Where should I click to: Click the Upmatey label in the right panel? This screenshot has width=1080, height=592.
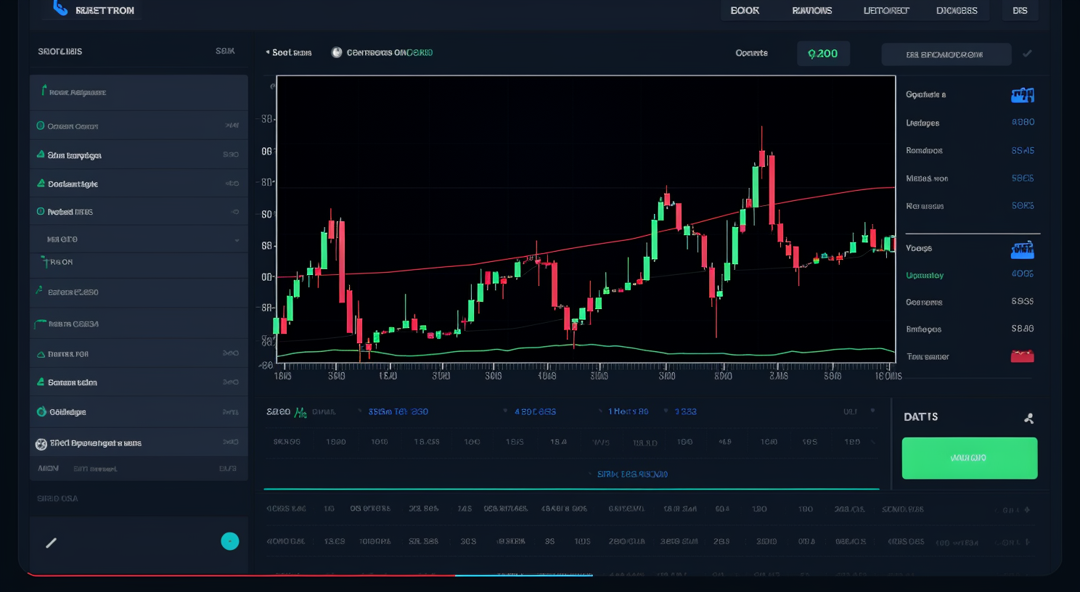point(925,275)
